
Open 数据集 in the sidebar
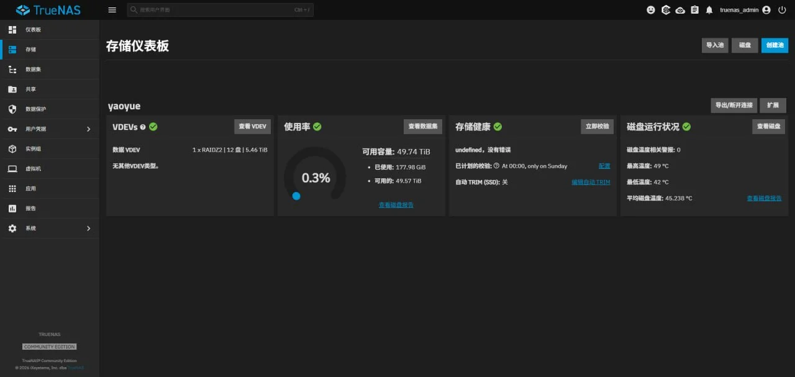click(50, 70)
